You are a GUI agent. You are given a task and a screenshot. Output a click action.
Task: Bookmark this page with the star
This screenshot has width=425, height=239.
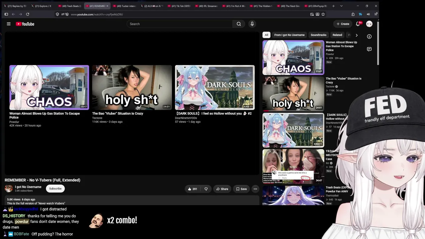(323, 14)
